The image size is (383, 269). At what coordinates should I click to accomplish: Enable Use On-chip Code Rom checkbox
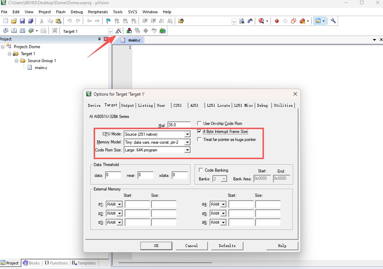[x=199, y=124]
